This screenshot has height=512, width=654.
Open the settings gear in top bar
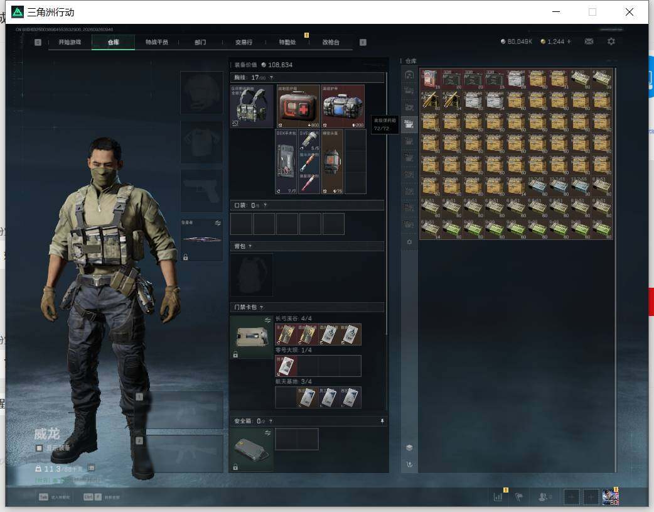[x=611, y=41]
